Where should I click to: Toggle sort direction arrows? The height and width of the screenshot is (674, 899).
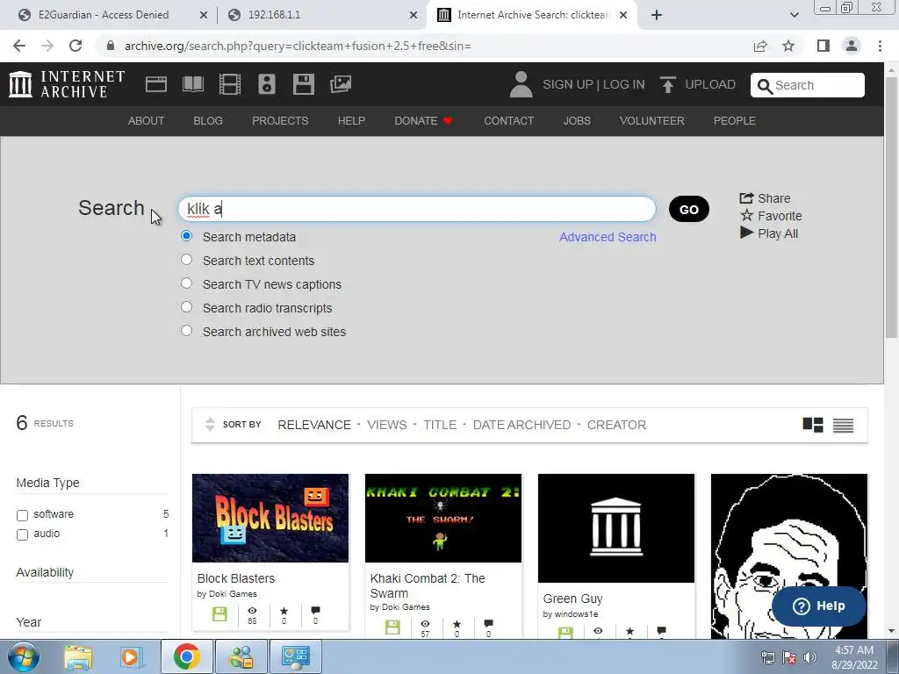pos(210,424)
